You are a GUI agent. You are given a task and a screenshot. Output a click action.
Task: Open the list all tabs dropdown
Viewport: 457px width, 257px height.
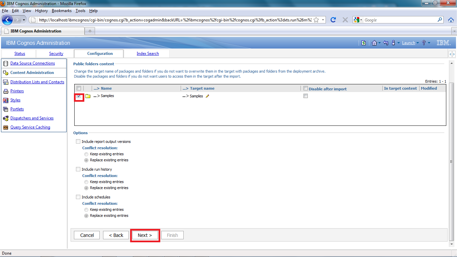click(454, 31)
